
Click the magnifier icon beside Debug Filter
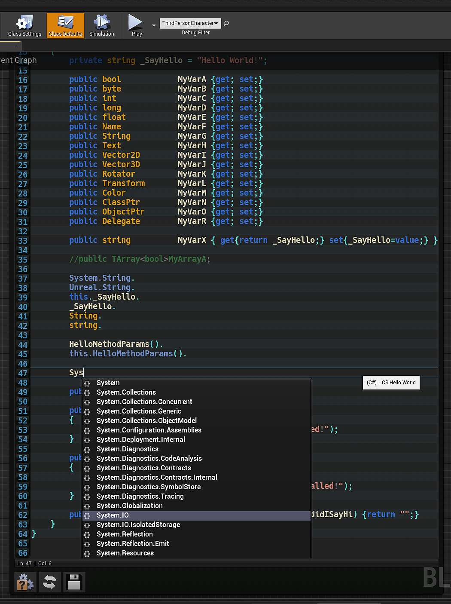[x=226, y=23]
